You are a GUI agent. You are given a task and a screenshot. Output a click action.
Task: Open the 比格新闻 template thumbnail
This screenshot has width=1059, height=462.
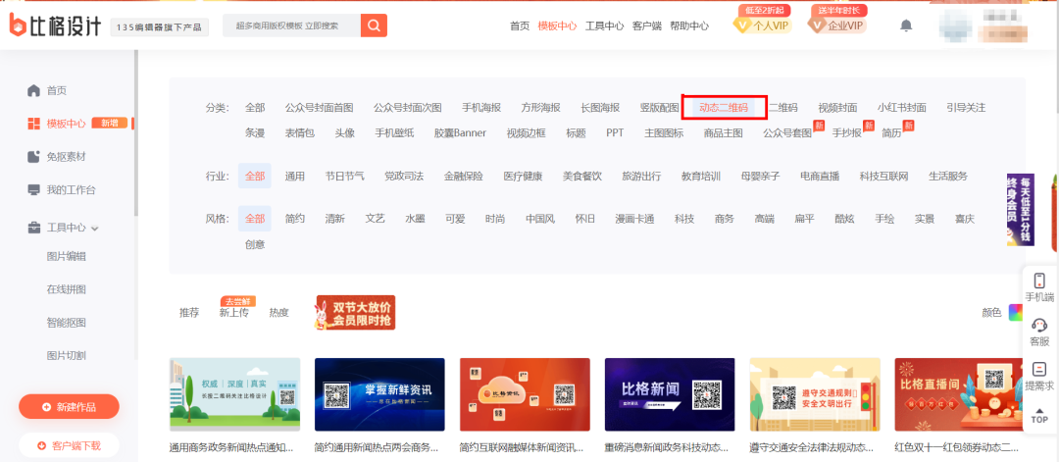(670, 395)
